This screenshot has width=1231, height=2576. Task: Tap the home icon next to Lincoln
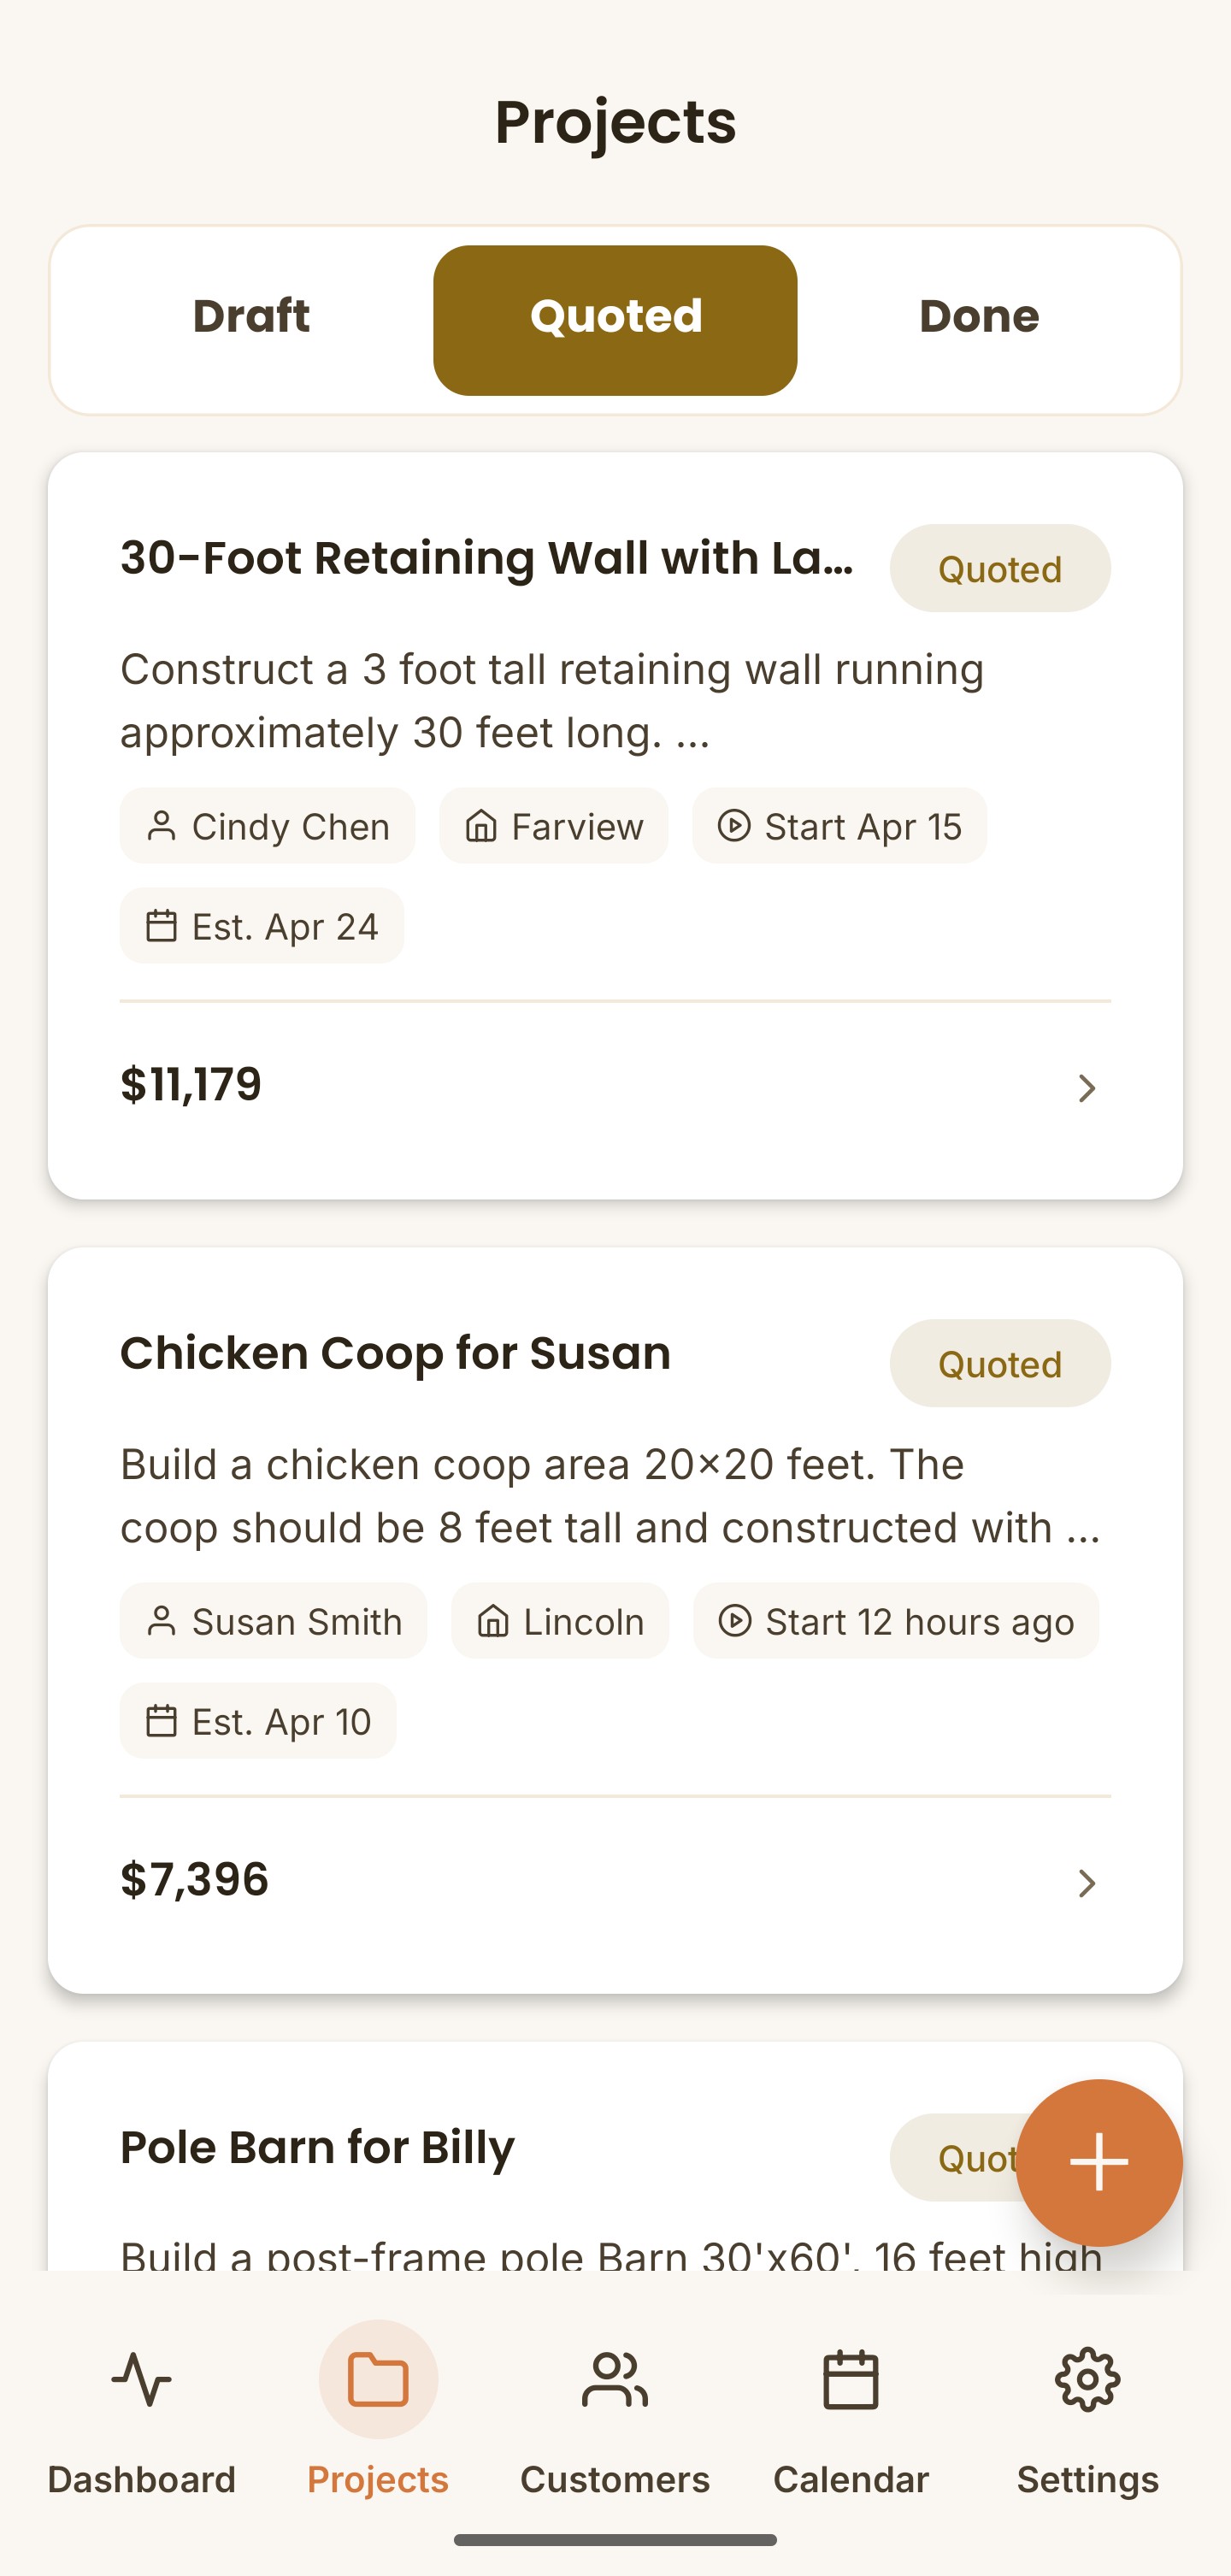[x=493, y=1621]
